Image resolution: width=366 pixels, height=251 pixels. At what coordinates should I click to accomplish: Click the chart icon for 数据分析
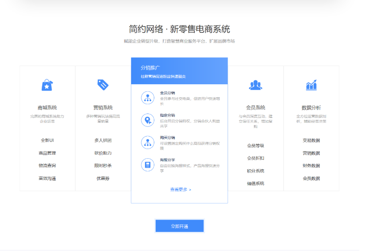(311, 85)
